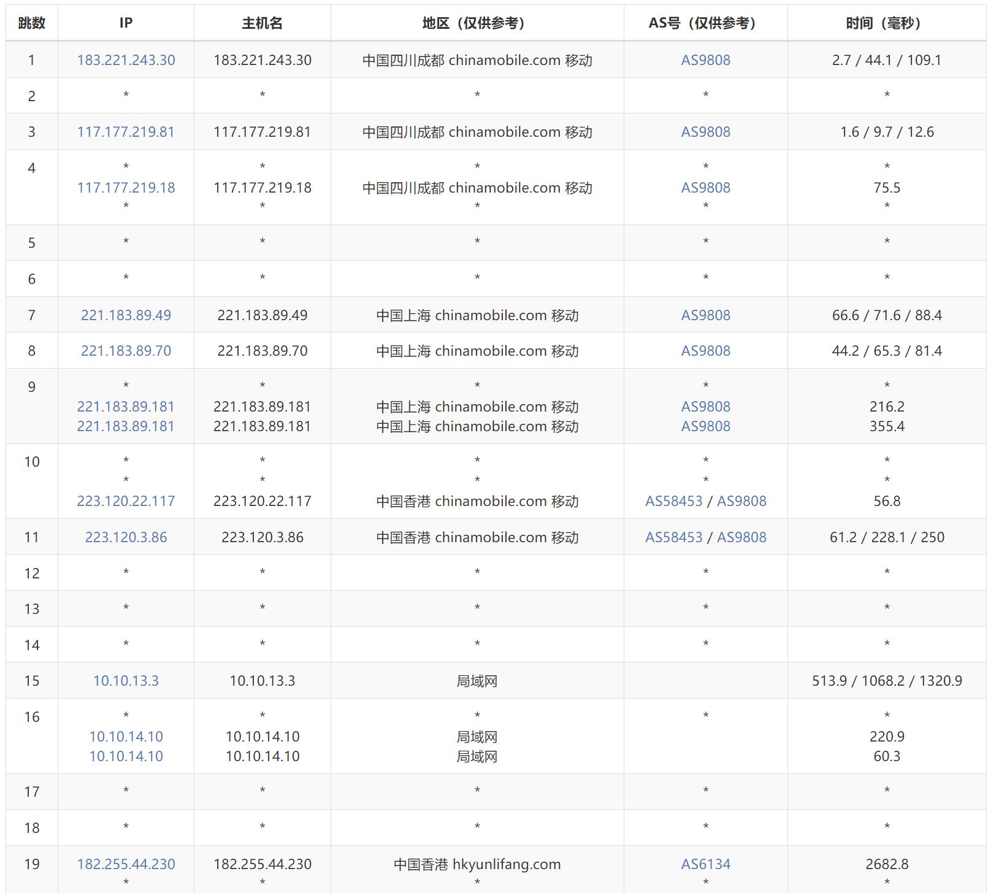Click the 主机名 column header
Image resolution: width=988 pixels, height=893 pixels.
pos(262,23)
